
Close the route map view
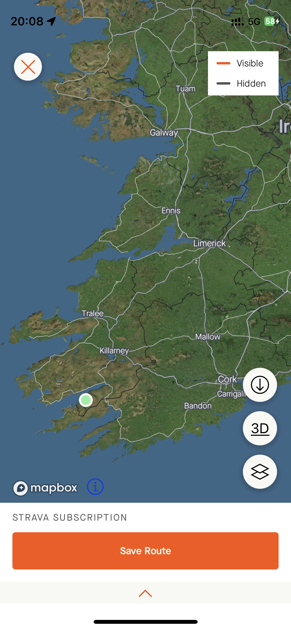[28, 67]
